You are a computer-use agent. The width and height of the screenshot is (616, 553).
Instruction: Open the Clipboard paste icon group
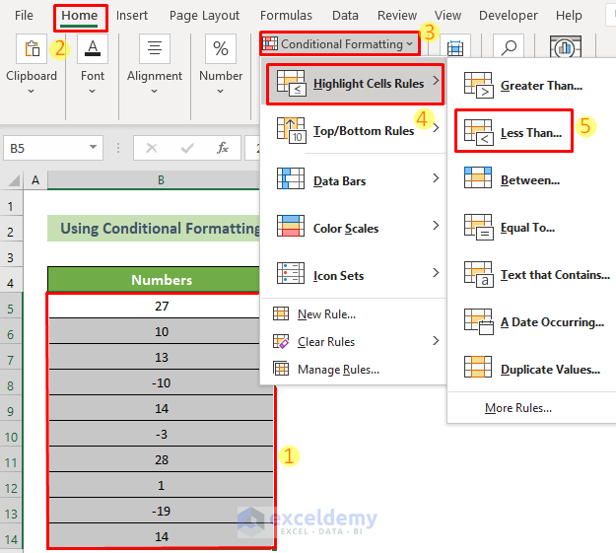32,48
